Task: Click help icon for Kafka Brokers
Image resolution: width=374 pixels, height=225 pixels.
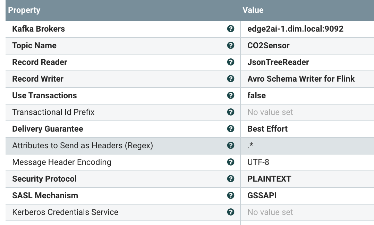Action: 230,29
